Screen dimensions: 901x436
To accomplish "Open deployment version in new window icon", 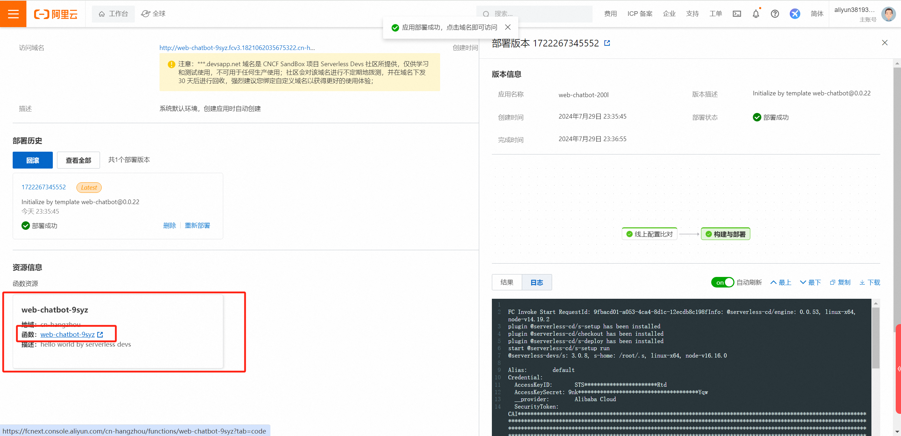I will click(607, 43).
